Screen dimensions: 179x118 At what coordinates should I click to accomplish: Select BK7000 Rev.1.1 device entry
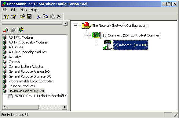click(x=41, y=96)
